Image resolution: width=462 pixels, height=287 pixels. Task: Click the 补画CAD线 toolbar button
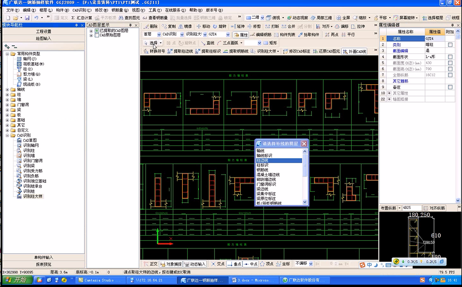[354, 51]
